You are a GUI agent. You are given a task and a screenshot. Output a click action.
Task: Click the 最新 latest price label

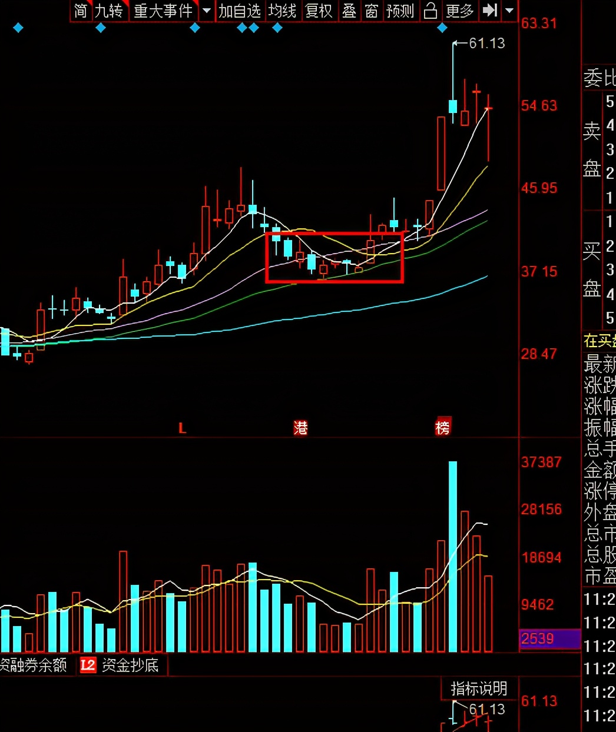[x=600, y=365]
